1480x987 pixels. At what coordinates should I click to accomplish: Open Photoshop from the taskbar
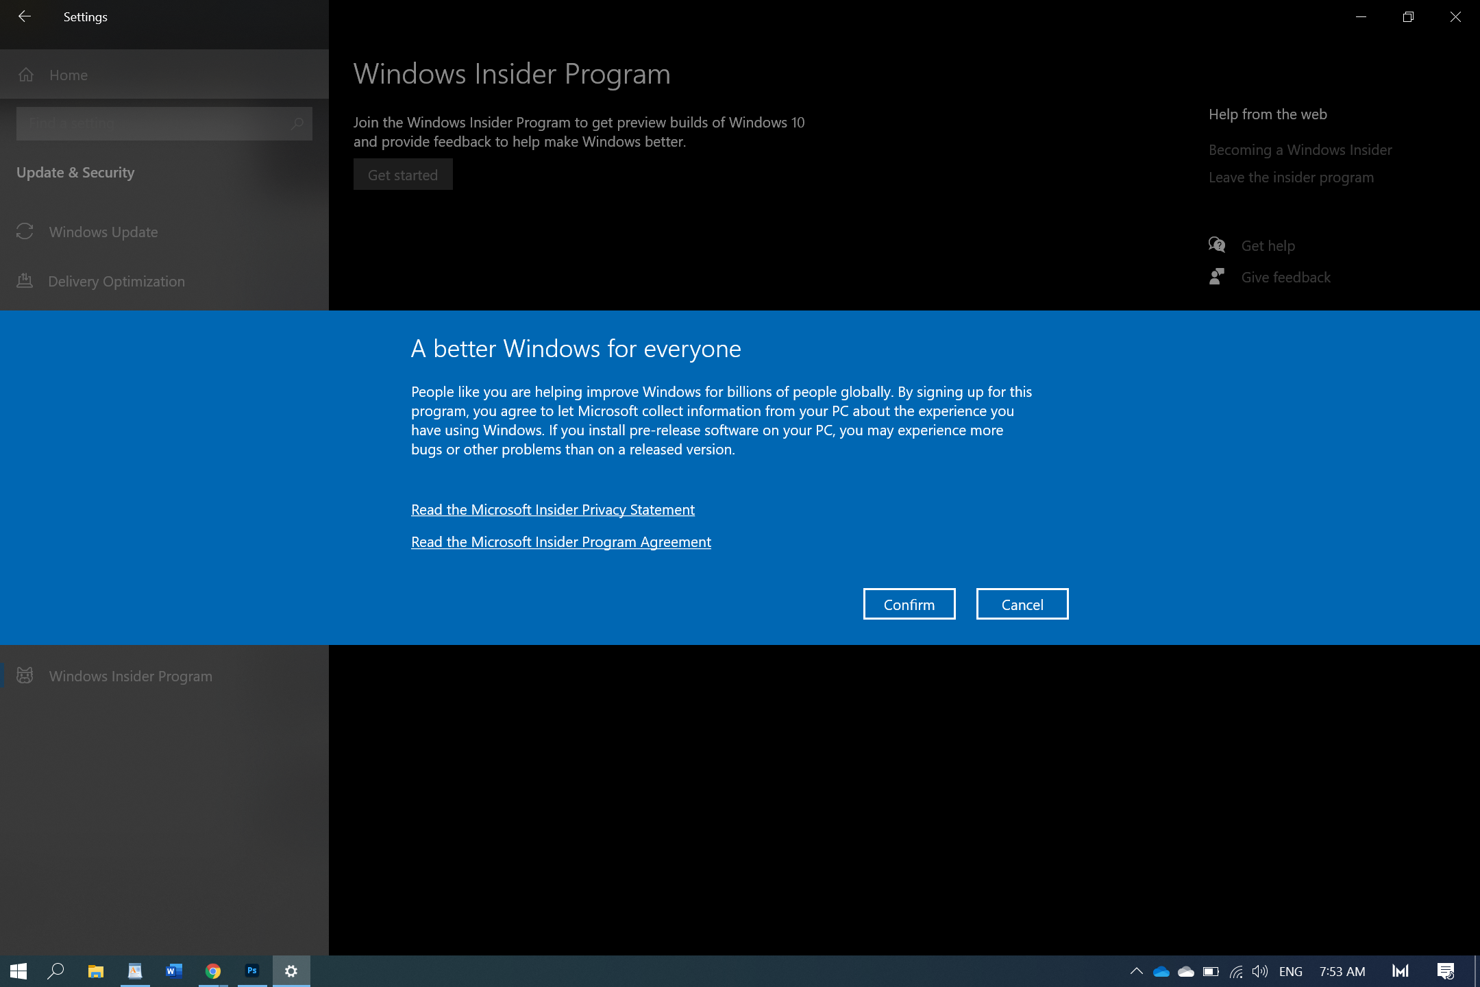[252, 971]
